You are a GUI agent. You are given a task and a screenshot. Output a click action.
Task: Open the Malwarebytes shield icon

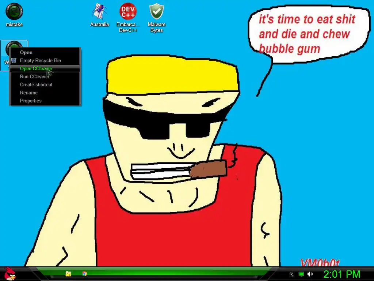(x=156, y=18)
